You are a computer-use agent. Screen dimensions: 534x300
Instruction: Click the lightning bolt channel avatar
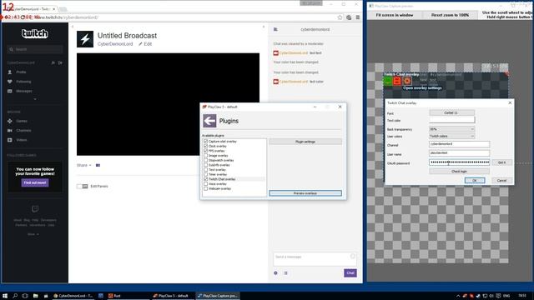pos(85,39)
